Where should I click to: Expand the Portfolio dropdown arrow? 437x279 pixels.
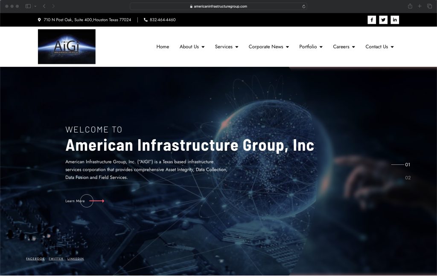click(x=321, y=47)
